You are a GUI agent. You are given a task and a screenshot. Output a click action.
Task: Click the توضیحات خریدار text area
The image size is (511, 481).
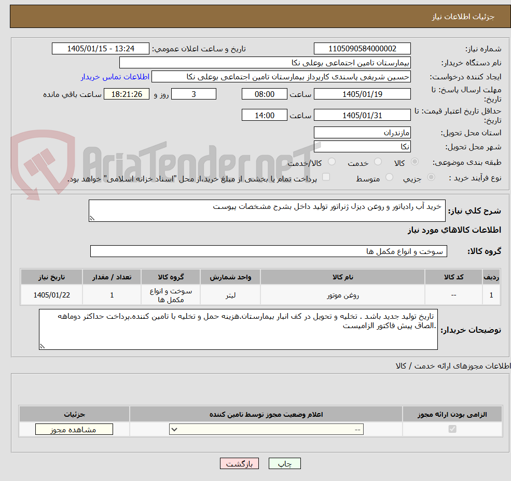coord(238,330)
